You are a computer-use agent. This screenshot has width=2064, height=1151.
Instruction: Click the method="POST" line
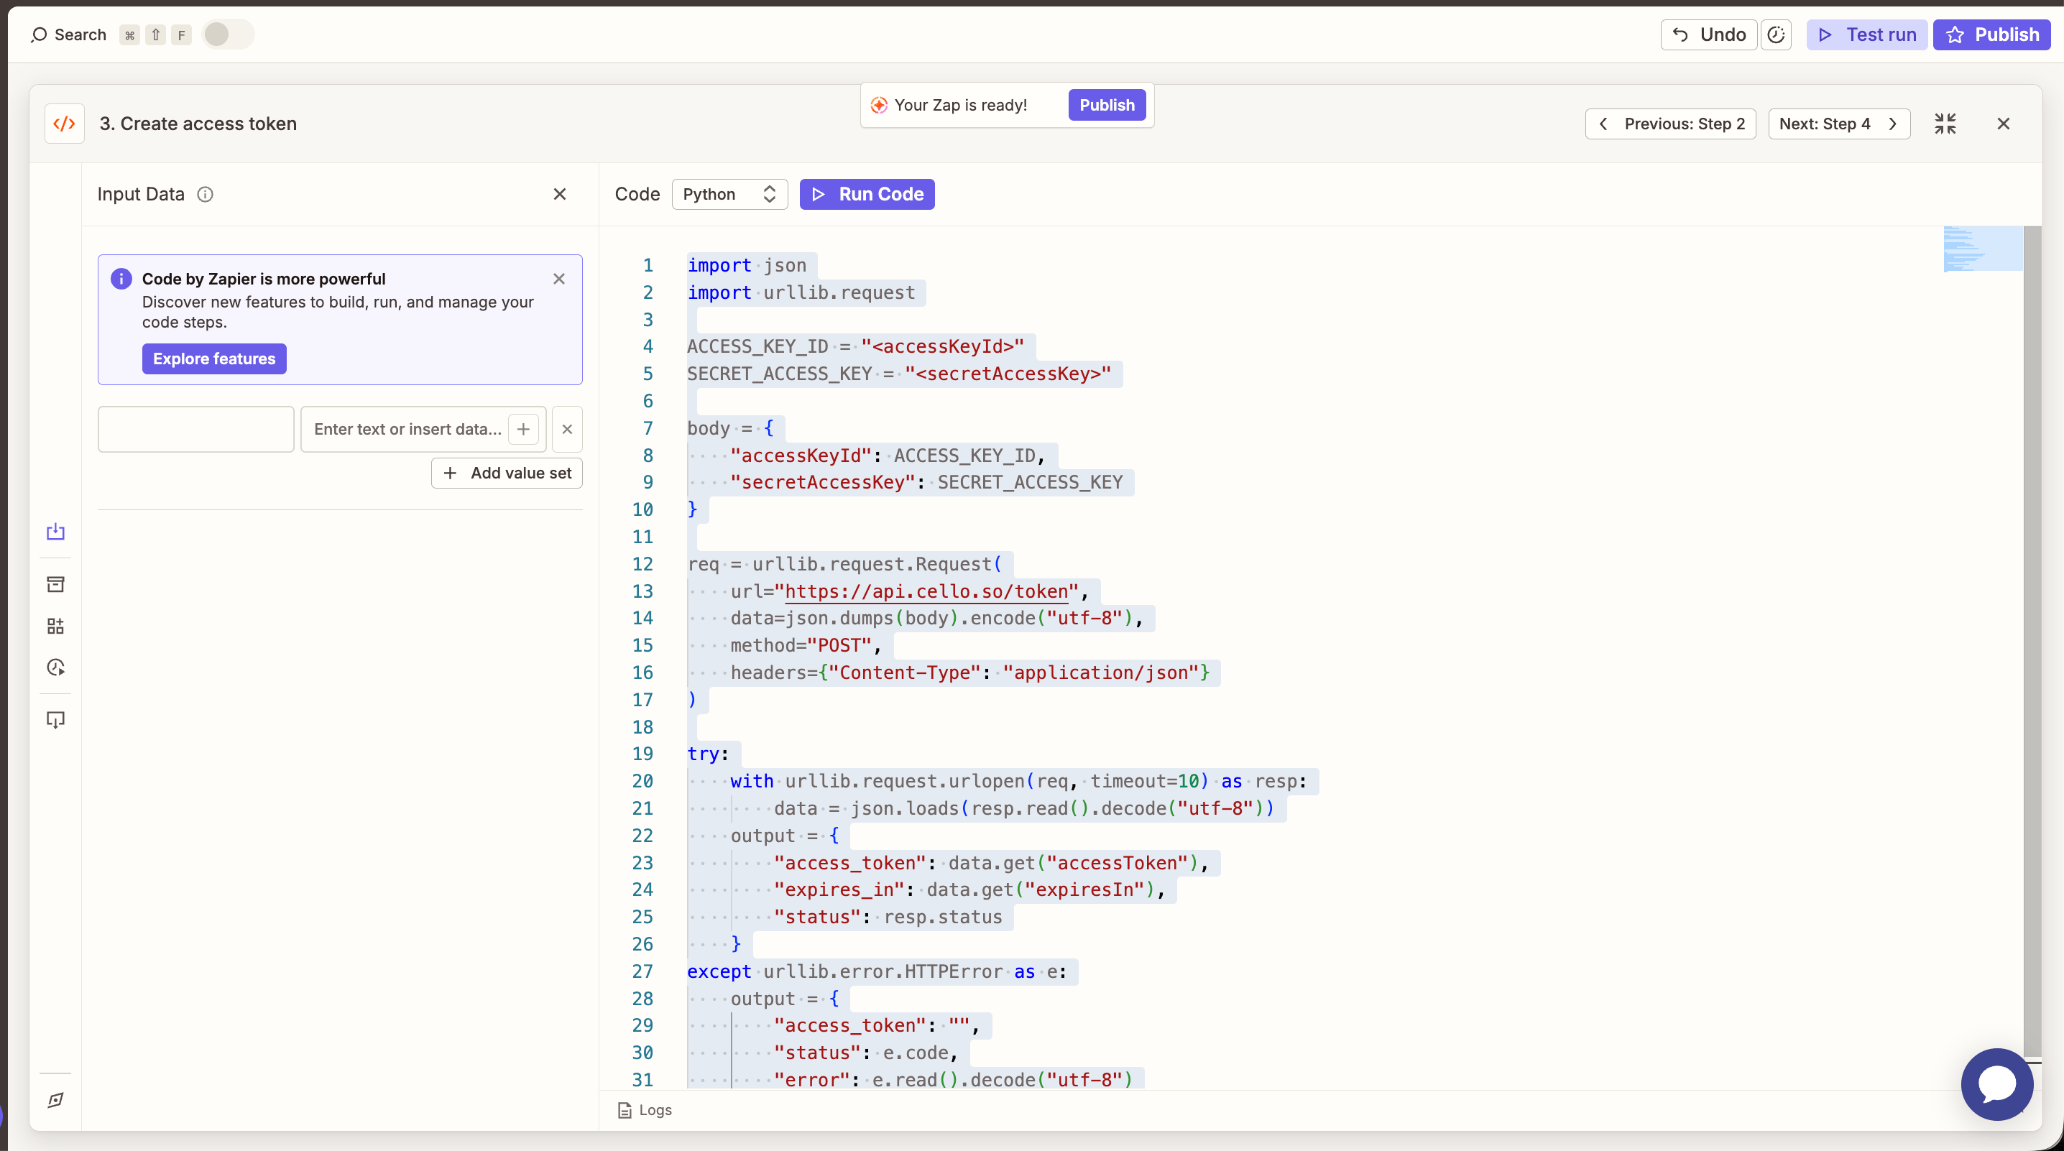click(x=805, y=646)
